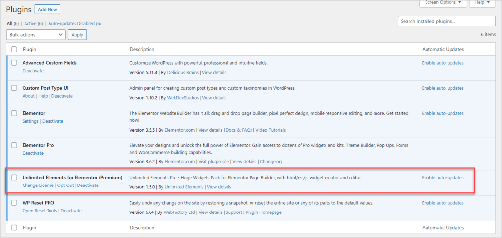Click Change License for Unlimited Elements
This screenshot has width=502, height=238.
(x=38, y=185)
